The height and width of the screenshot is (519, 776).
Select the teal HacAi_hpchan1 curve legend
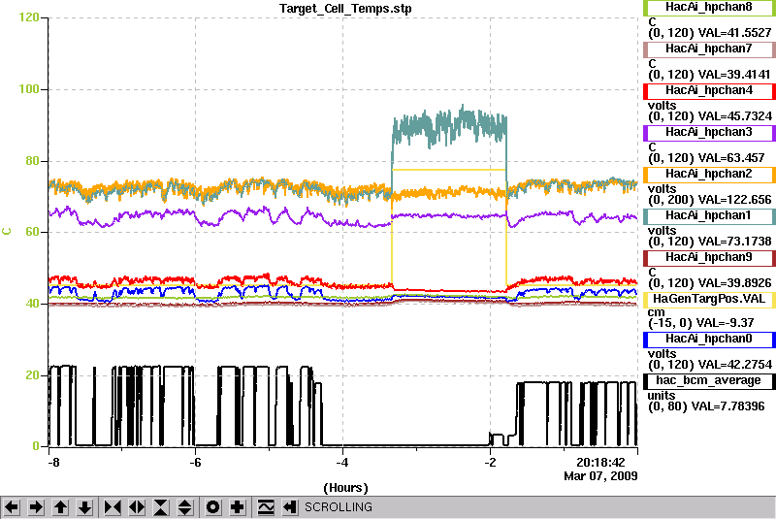pos(709,215)
